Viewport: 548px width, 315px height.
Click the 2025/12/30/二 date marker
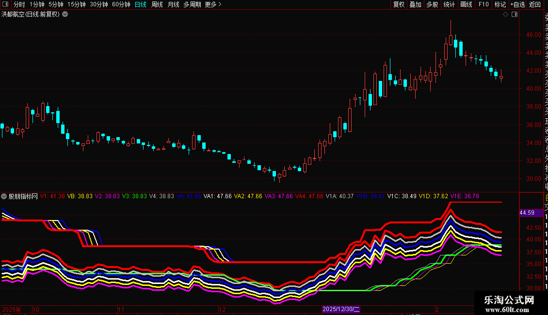341,309
